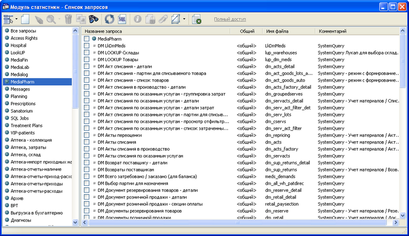Check the 'DM Акты списания' checkbox
Image resolution: width=409 pixels, height=236 pixels.
coord(87,142)
